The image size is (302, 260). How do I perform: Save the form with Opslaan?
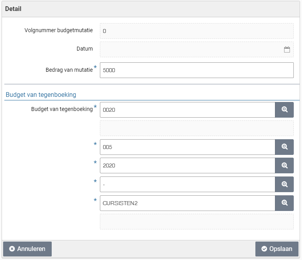tap(277, 249)
